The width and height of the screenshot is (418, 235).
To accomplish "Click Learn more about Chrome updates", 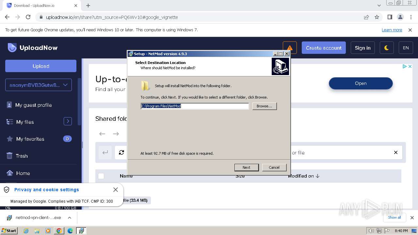I will (392, 30).
